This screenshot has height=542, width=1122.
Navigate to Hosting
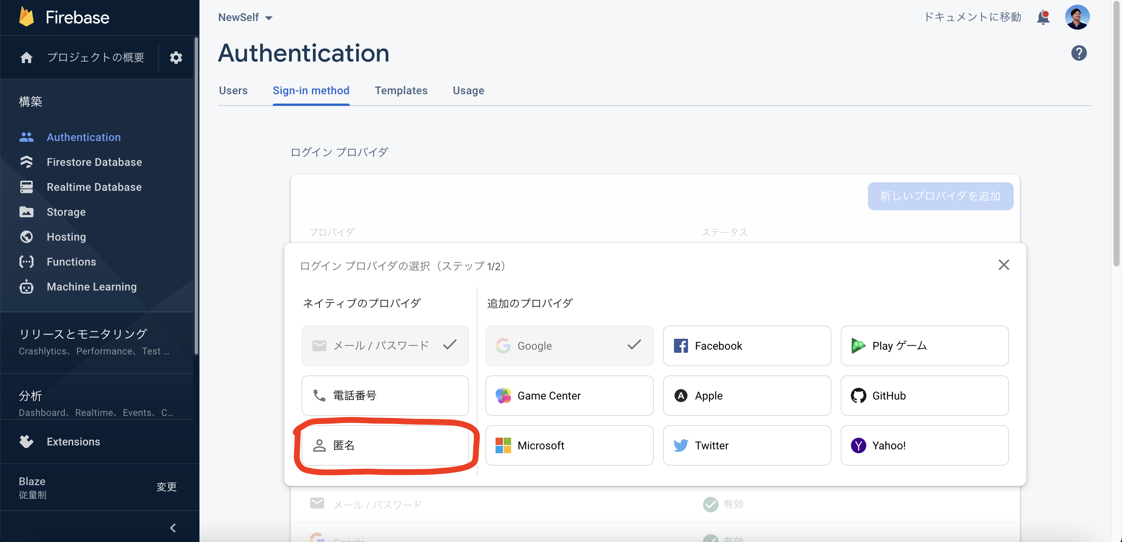[66, 236]
